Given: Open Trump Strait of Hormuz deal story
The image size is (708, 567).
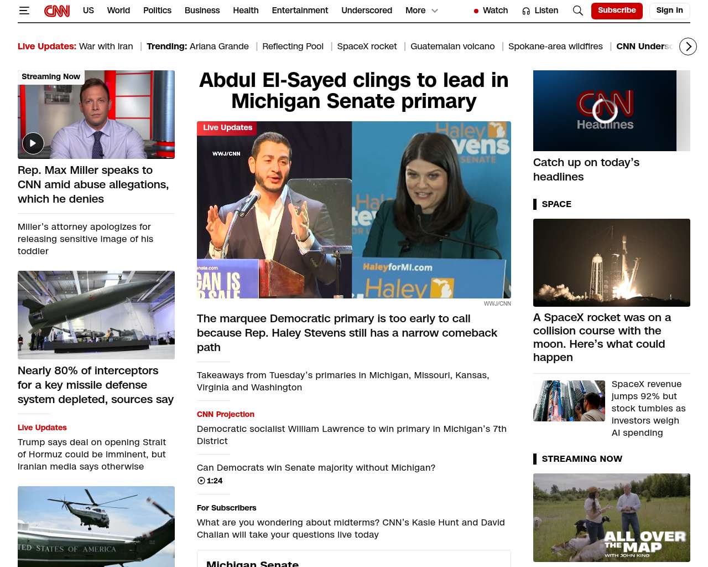Looking at the screenshot, I should coord(92,454).
